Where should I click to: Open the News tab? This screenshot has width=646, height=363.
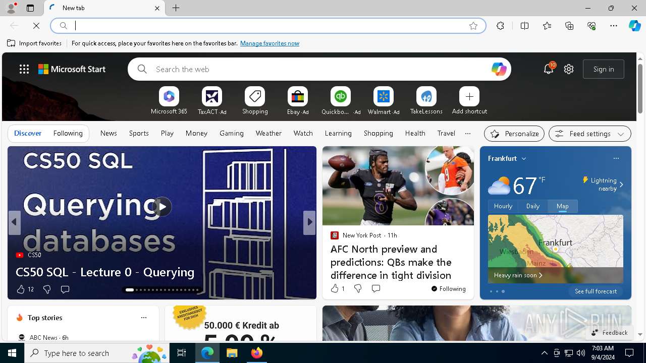pos(109,133)
